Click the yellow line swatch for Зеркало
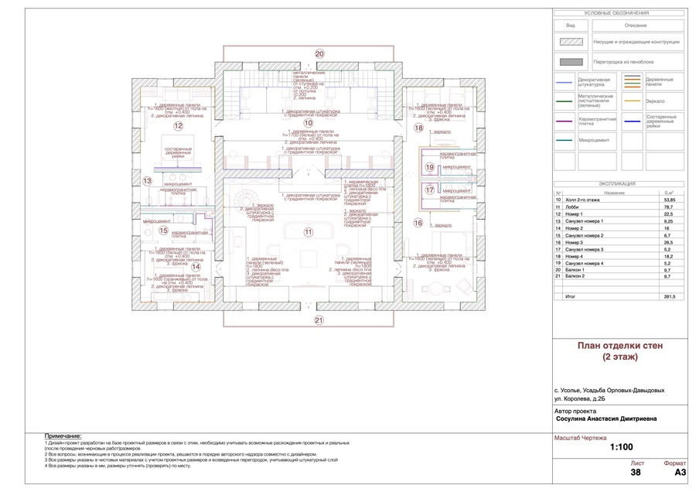This screenshot has height=492, width=696. 632,101
